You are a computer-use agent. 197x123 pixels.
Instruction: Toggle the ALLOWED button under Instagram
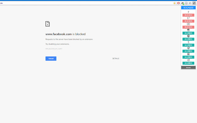188,33
